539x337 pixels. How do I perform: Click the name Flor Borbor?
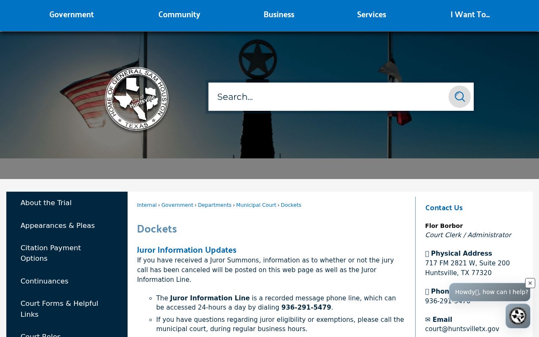(x=444, y=226)
